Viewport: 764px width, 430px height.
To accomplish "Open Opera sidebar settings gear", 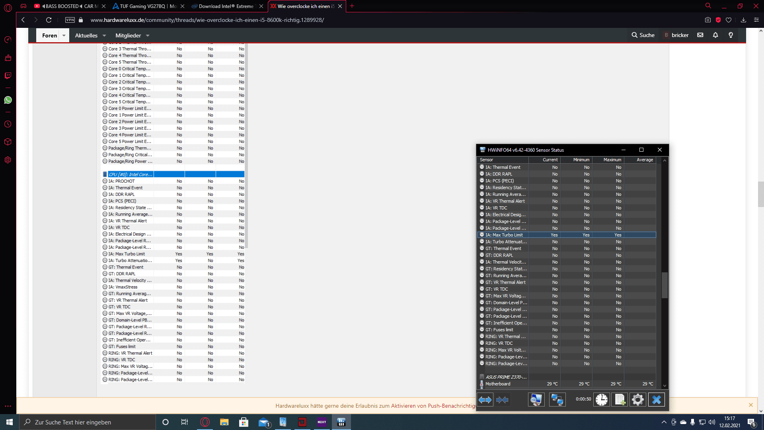I will coord(8,160).
